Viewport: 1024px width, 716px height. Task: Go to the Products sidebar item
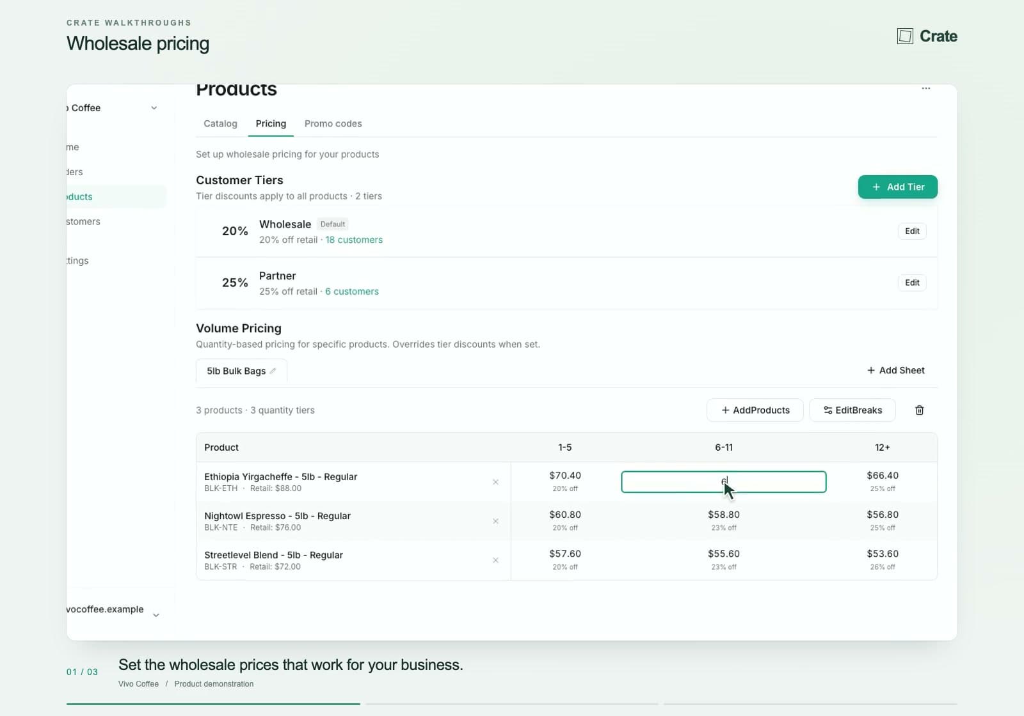(115, 197)
